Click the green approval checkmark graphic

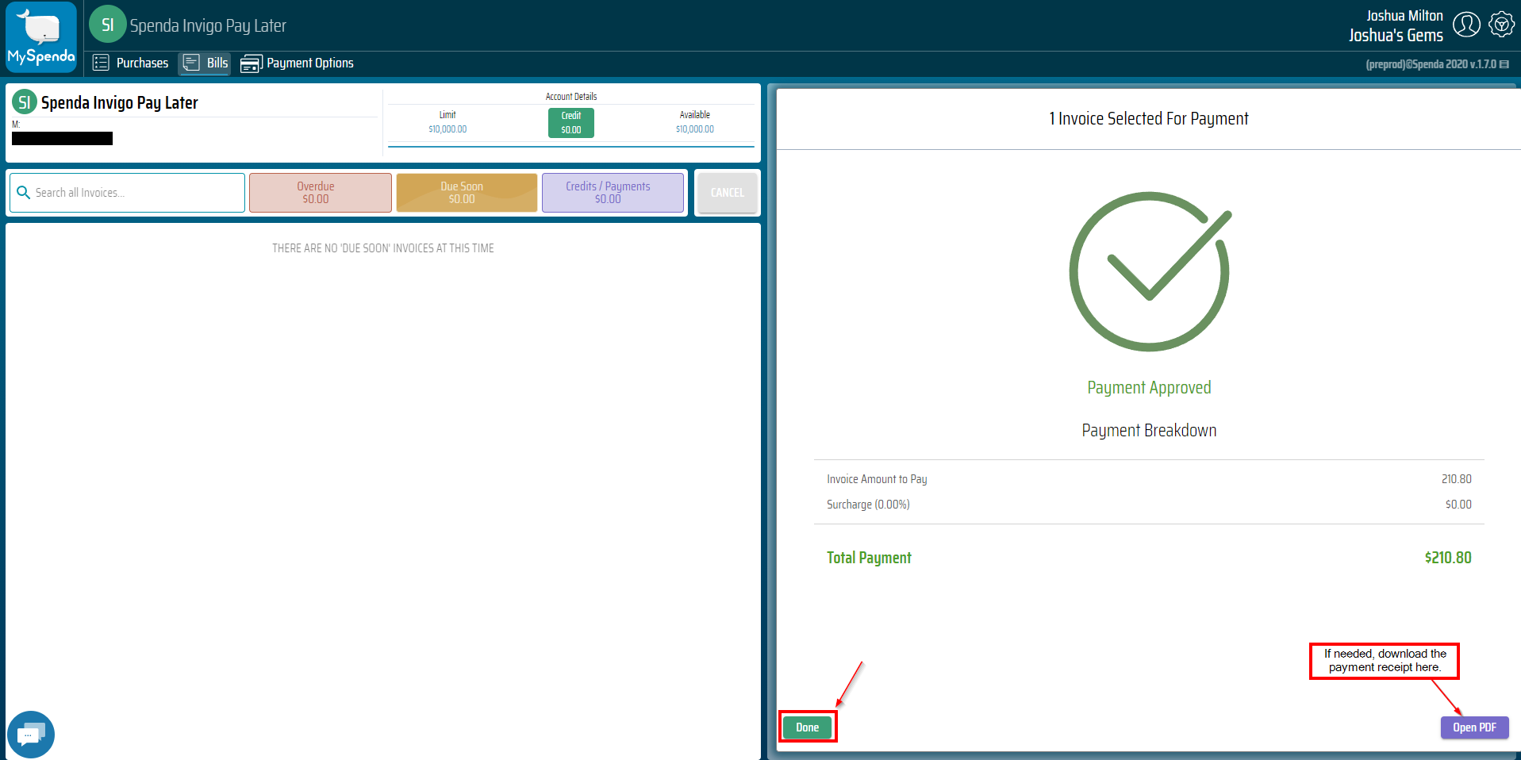pos(1150,271)
